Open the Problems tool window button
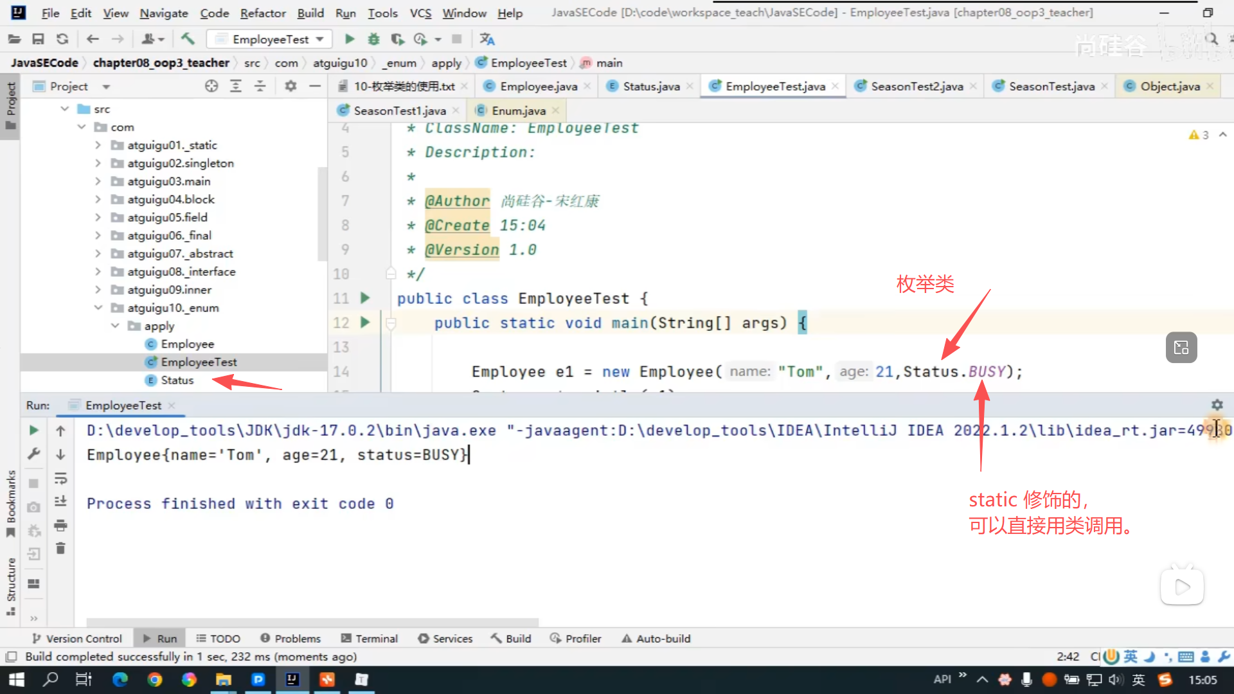Viewport: 1234px width, 694px height. click(291, 638)
